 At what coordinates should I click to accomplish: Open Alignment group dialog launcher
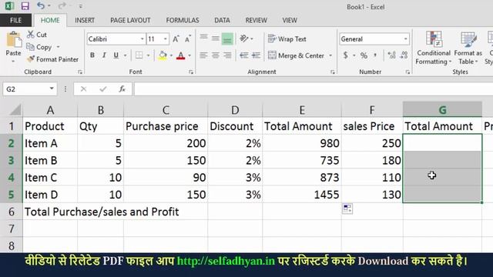point(332,72)
